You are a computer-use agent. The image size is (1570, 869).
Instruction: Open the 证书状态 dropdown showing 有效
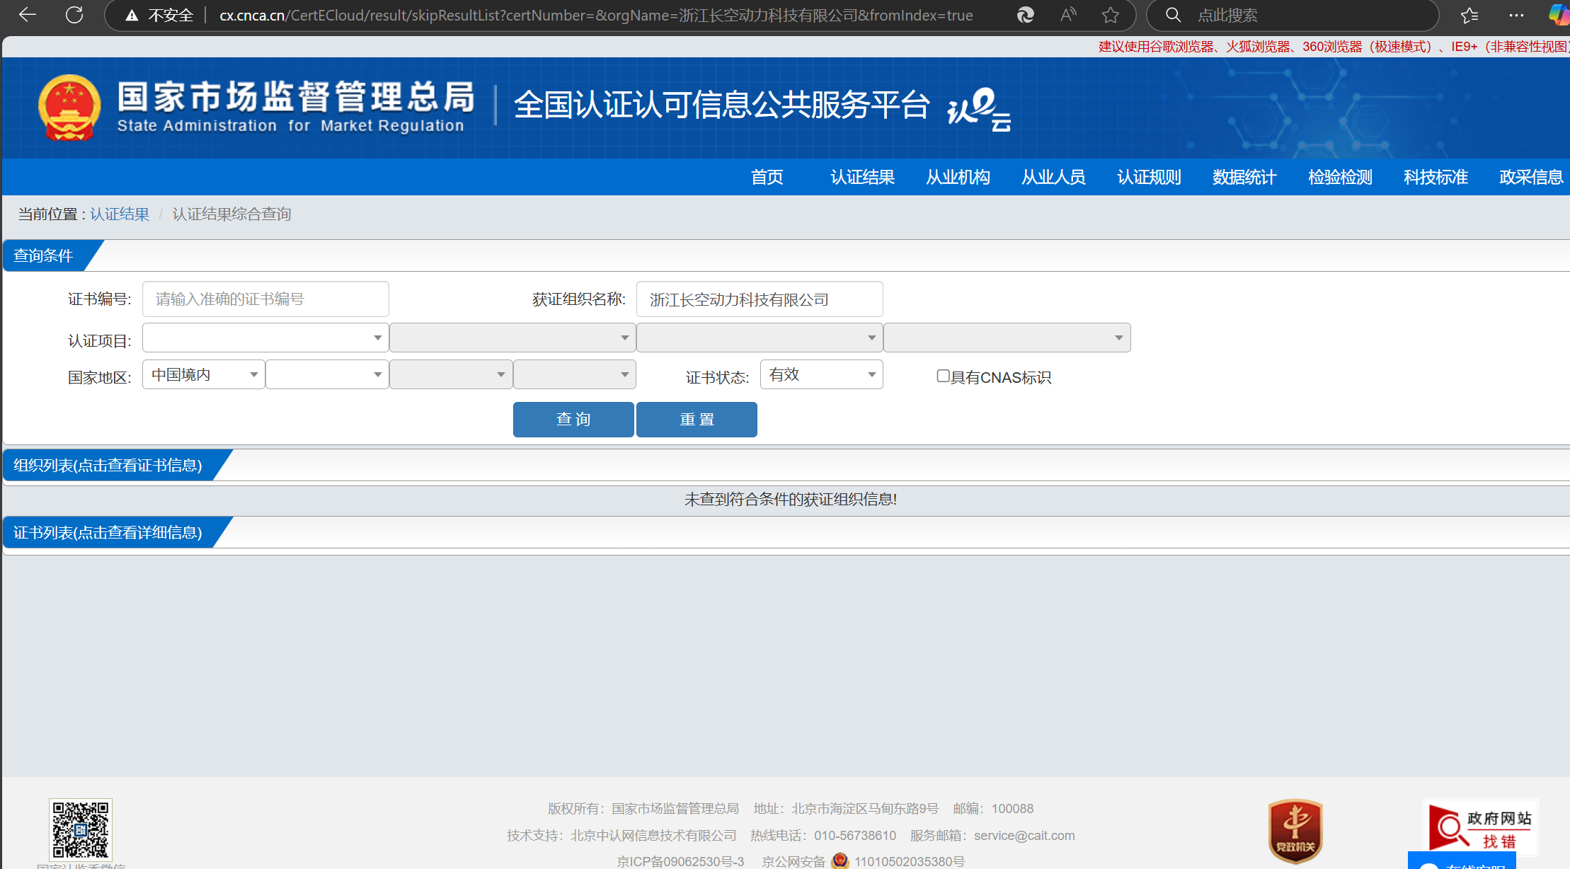821,374
